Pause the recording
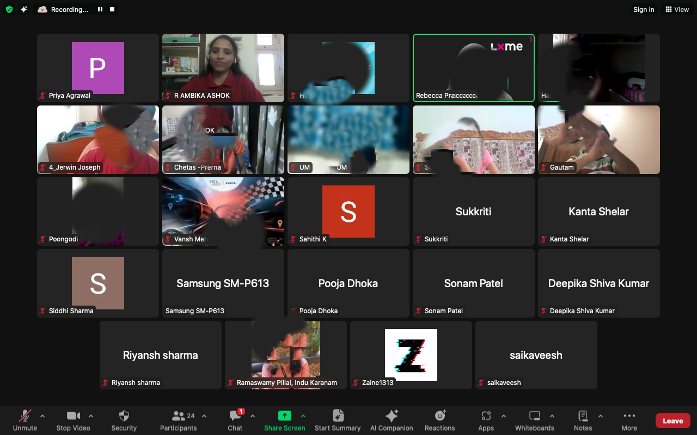Image resolution: width=697 pixels, height=435 pixels. point(100,9)
